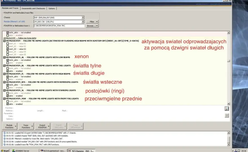The width and height of the screenshot is (248, 152).
Task: Click info icon of 18:31:53 log entry
Action: point(5,136)
